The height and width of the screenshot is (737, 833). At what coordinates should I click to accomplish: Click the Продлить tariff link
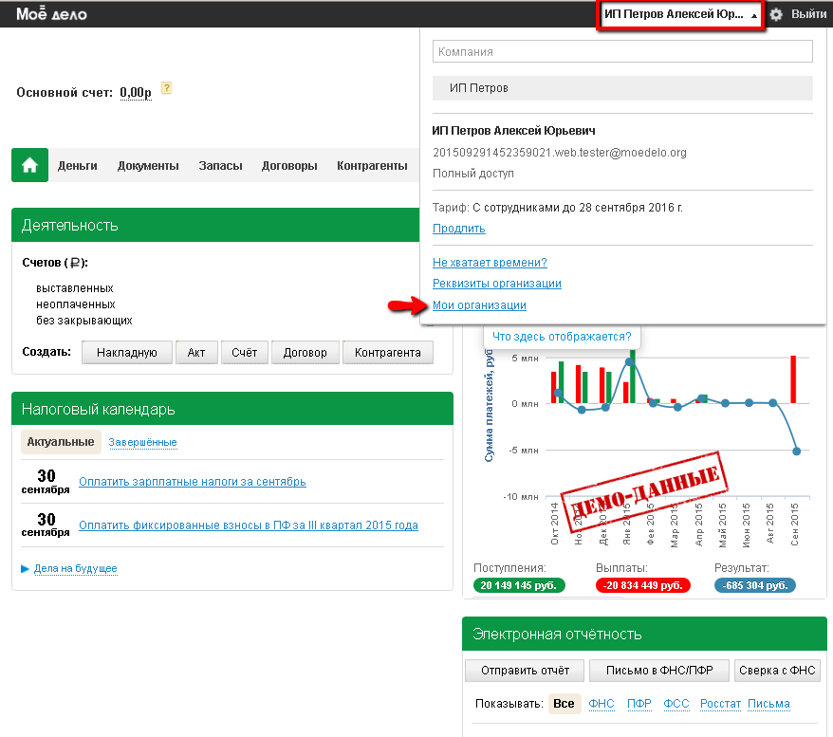(458, 229)
